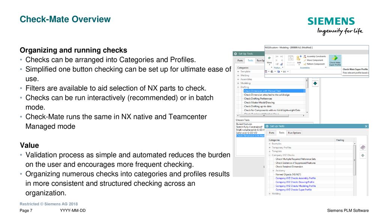This screenshot has width=384, height=216.
Task: Select 'Company XYZ Checks Super Profile'
Action: coord(293,190)
